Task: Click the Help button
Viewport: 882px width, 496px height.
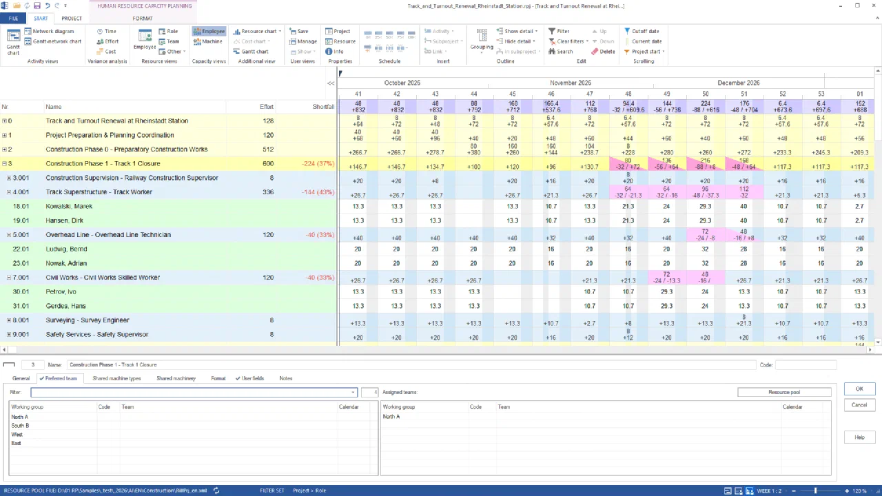Action: [x=859, y=437]
